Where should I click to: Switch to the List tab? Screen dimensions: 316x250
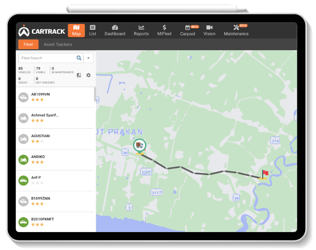pyautogui.click(x=93, y=30)
